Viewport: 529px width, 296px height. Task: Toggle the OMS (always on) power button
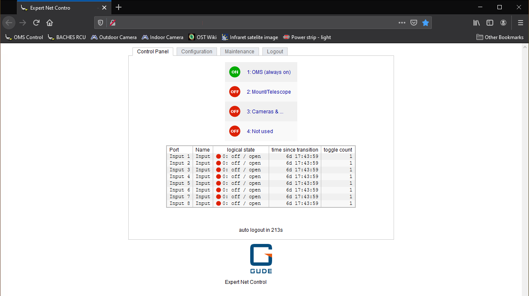pos(235,72)
